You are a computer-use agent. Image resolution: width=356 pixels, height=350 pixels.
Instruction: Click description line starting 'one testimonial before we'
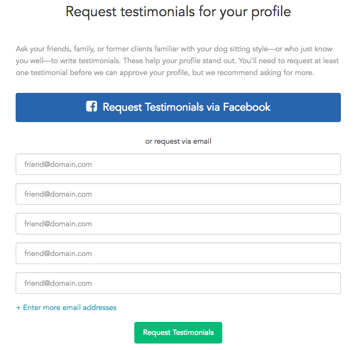165,73
